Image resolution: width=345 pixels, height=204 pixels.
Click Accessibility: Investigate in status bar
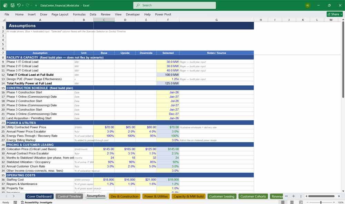tap(37, 202)
